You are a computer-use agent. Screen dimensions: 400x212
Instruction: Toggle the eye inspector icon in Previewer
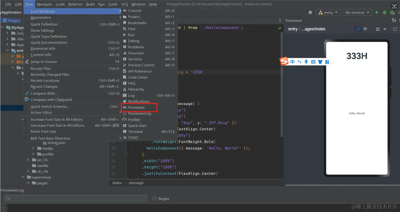pyautogui.click(x=358, y=29)
